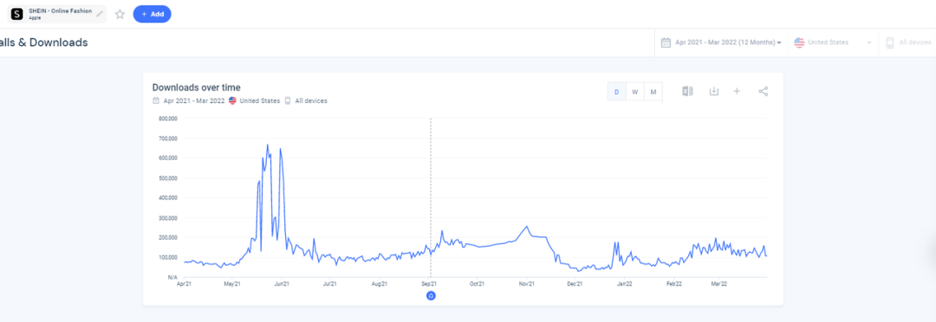936x322 pixels.
Task: Export chart to Excel icon
Action: (687, 91)
